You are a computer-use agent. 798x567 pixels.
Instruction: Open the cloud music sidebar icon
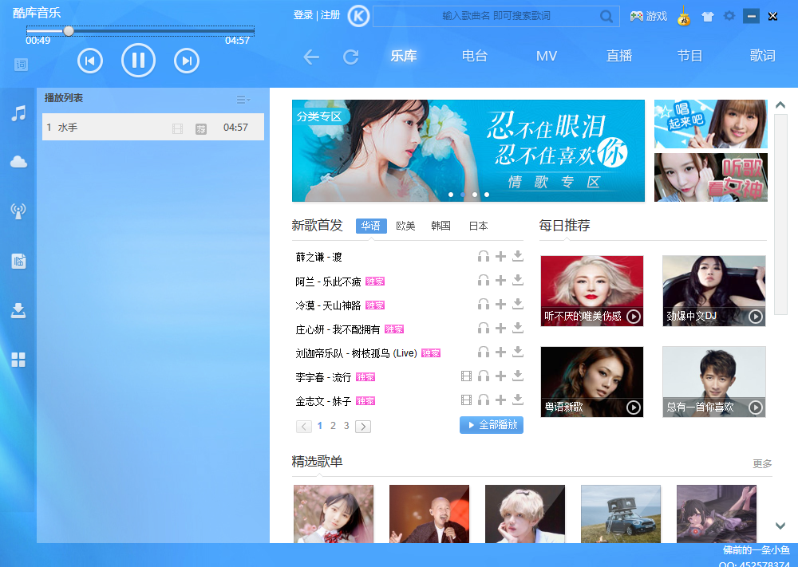[19, 162]
